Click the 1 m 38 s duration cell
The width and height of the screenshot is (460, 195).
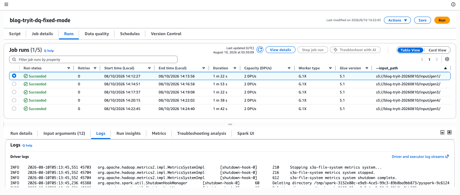220,100
